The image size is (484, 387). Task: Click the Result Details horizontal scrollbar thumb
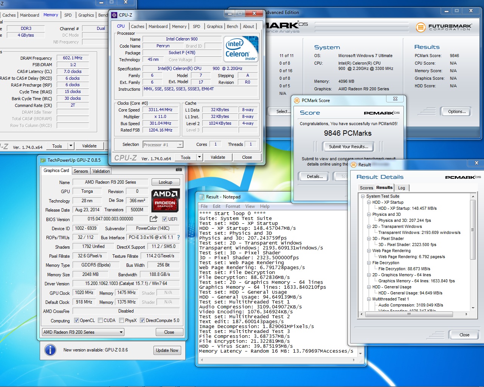[409, 314]
